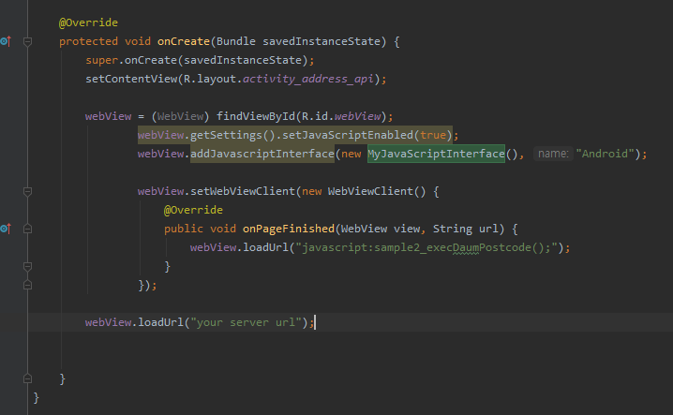Click 'setContentView' call
Screen dimensions: 673x415
point(131,79)
